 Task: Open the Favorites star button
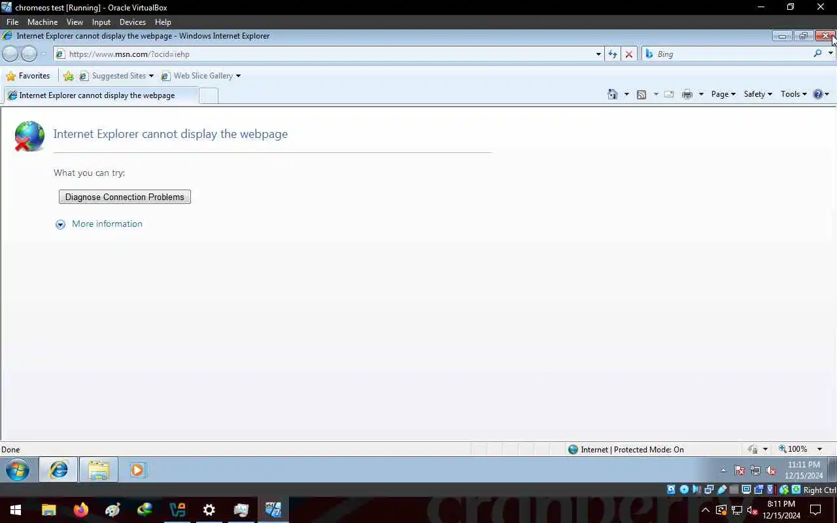[27, 76]
